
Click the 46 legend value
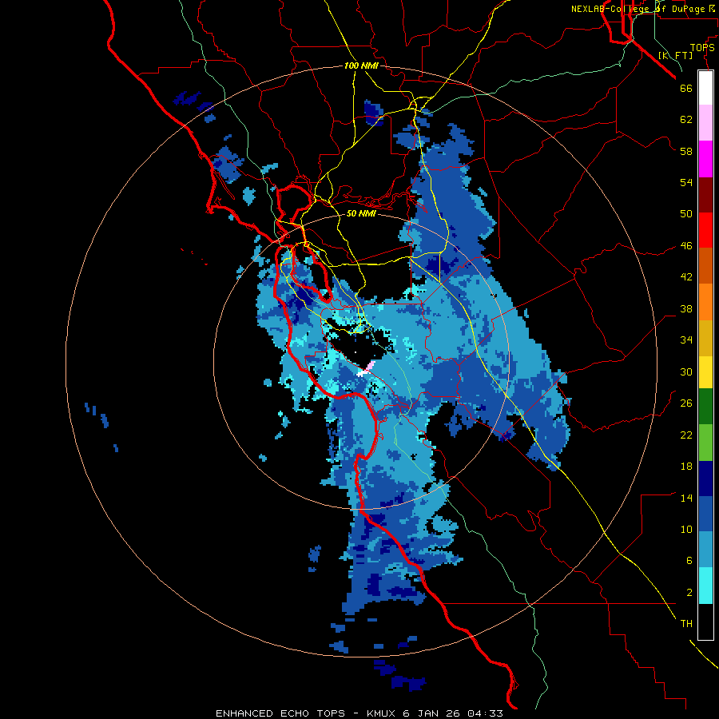click(x=686, y=246)
